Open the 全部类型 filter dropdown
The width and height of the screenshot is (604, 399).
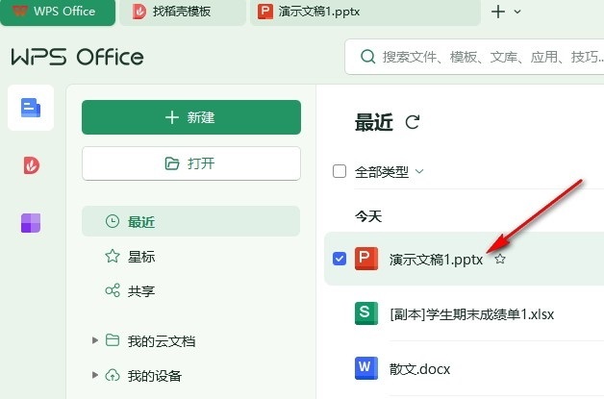pyautogui.click(x=419, y=171)
